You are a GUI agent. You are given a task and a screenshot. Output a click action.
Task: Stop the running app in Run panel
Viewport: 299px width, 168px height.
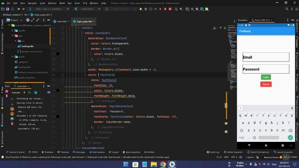pos(7,91)
